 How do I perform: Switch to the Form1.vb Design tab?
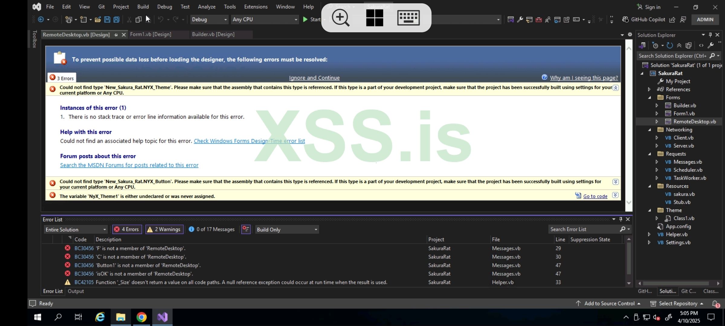150,34
